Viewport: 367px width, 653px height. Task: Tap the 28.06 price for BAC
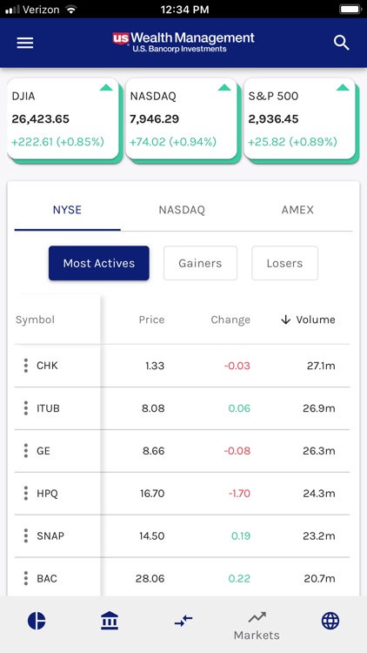pyautogui.click(x=150, y=578)
